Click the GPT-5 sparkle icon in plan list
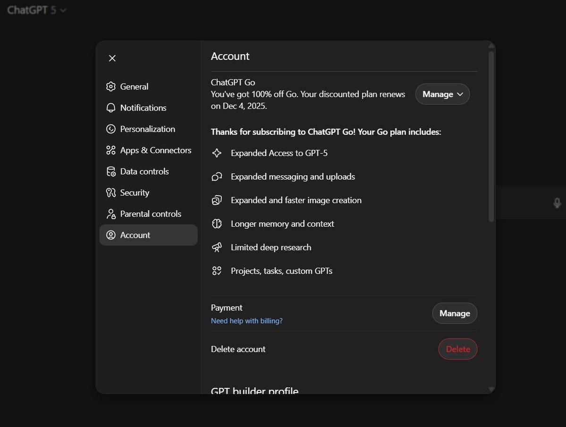566x427 pixels. (216, 153)
